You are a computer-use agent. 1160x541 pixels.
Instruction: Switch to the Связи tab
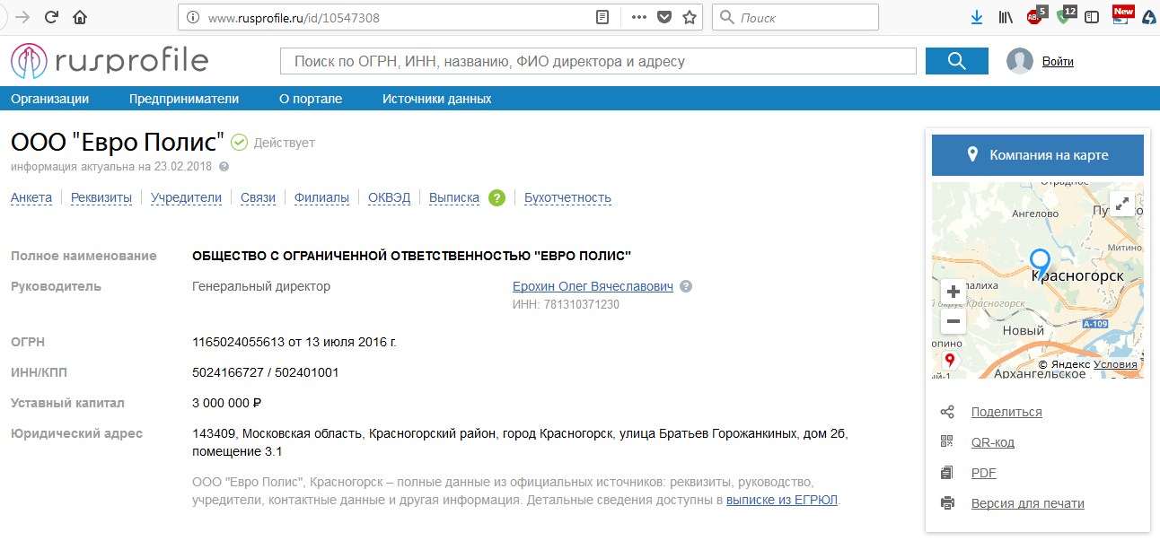click(258, 197)
